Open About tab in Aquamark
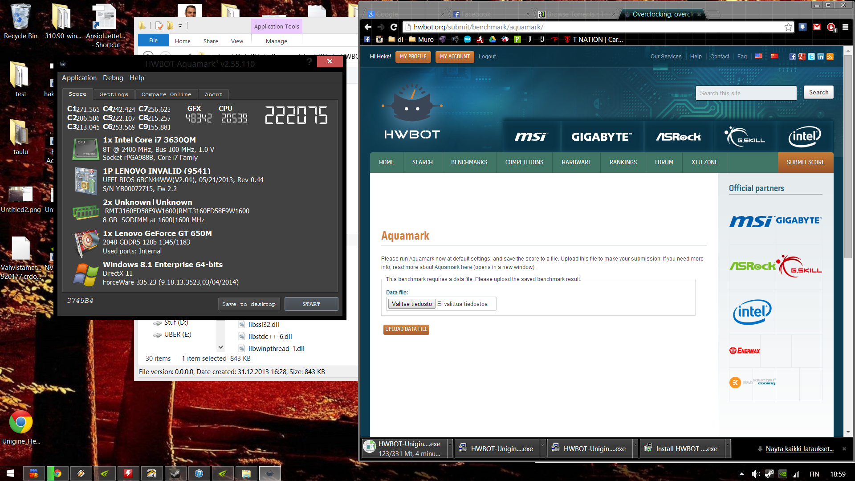855x481 pixels. (x=213, y=94)
